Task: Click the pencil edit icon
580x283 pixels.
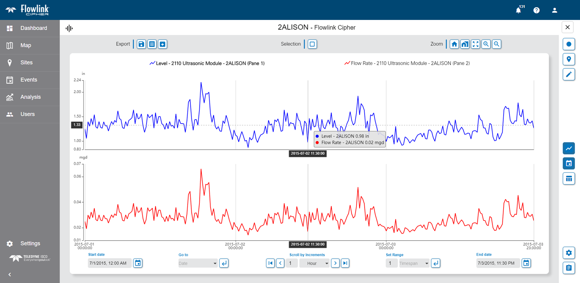Action: pyautogui.click(x=569, y=75)
